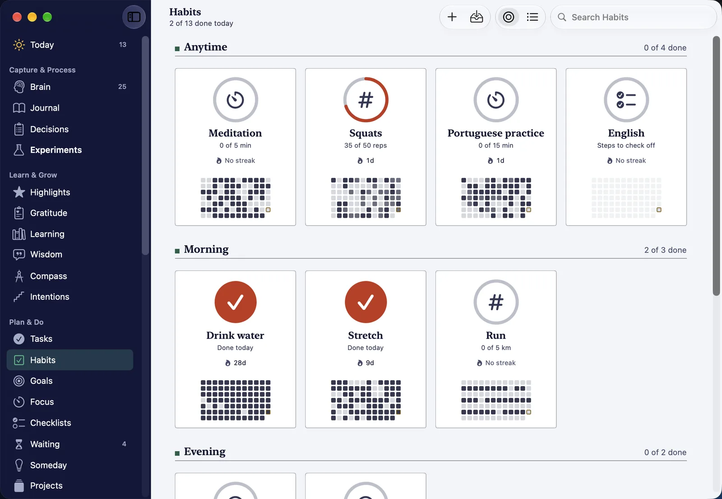722x499 pixels.
Task: Click the Run counter ring
Action: (x=496, y=302)
